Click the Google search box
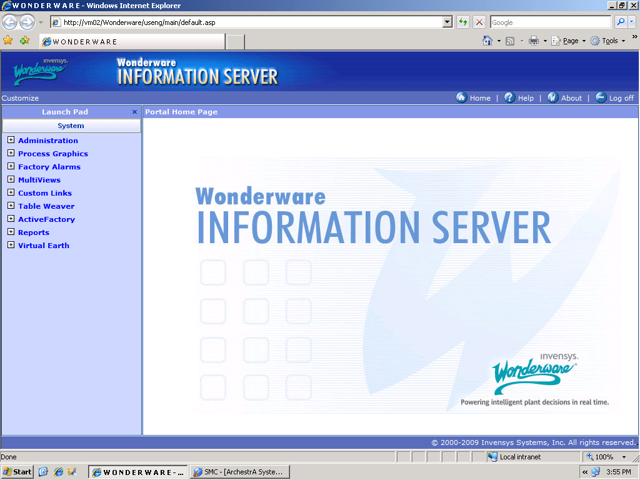The width and height of the screenshot is (640, 480). click(551, 22)
